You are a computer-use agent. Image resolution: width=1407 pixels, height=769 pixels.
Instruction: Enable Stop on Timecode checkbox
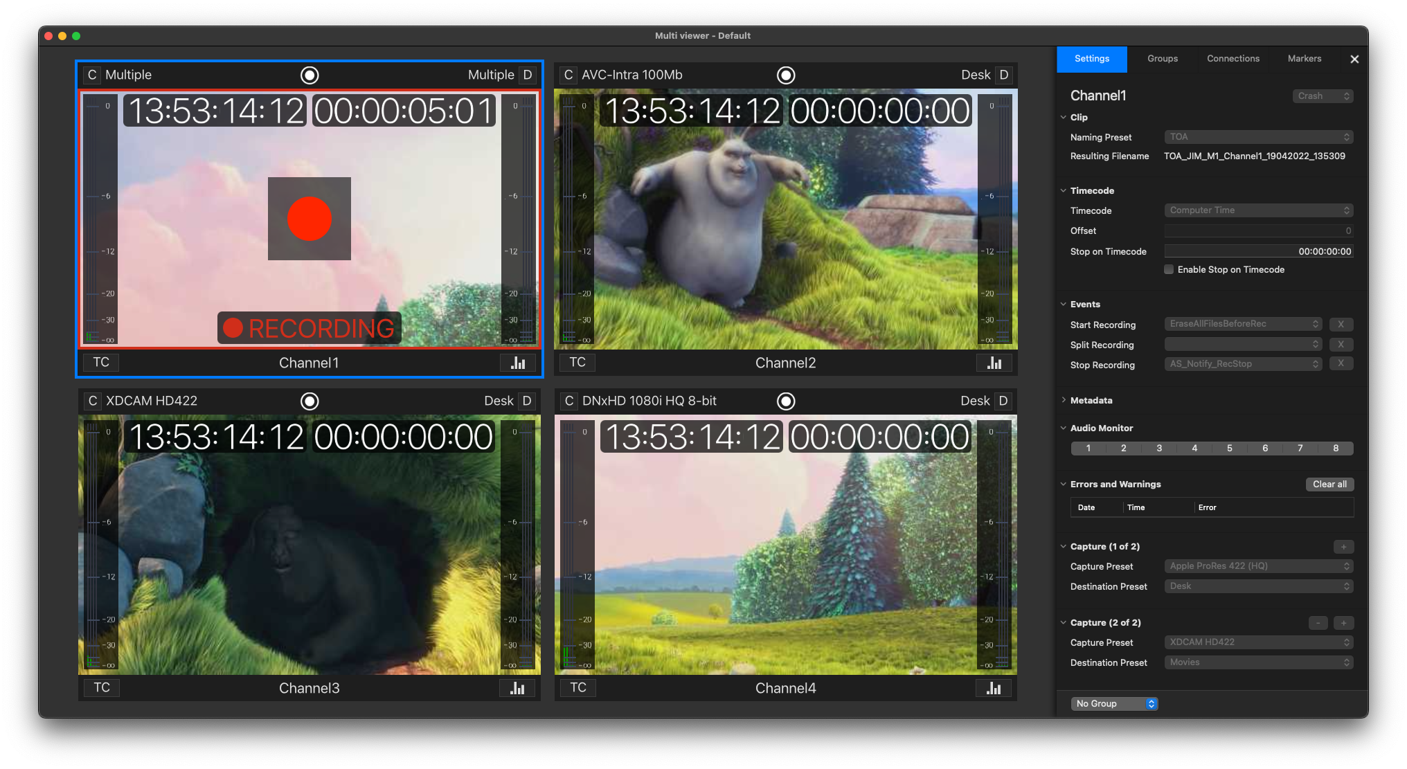coord(1169,269)
